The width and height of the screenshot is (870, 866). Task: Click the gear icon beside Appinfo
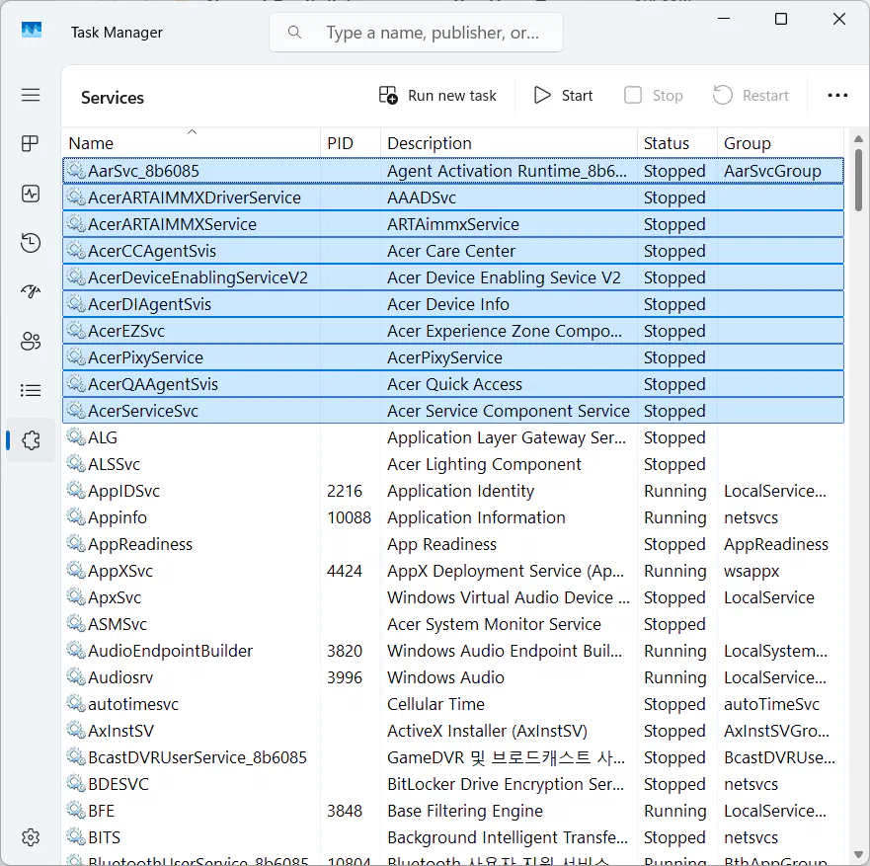pos(76,517)
